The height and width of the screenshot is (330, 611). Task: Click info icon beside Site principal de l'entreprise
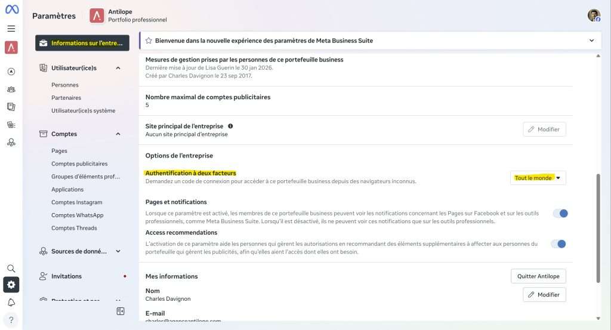(230, 127)
